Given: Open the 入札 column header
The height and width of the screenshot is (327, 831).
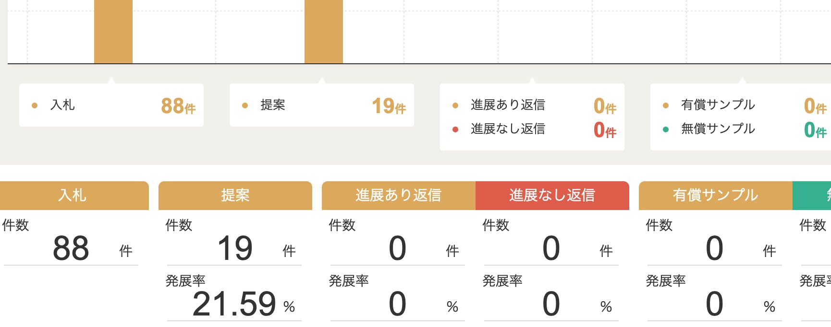Looking at the screenshot, I should (x=73, y=195).
